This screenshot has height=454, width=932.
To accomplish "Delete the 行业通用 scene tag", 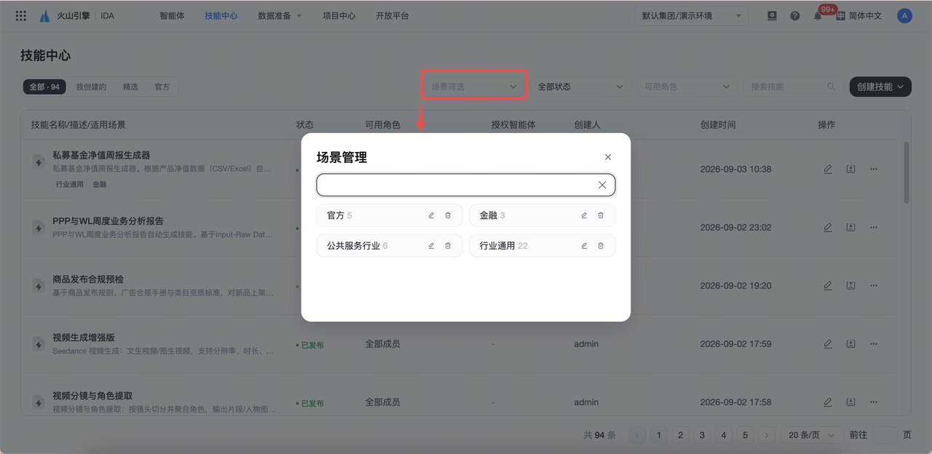I will coord(601,246).
